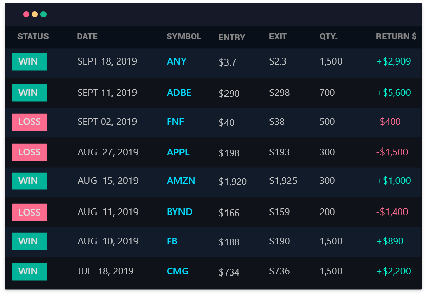
Task: Click the LOSS badge for BYND trade
Action: tap(29, 212)
